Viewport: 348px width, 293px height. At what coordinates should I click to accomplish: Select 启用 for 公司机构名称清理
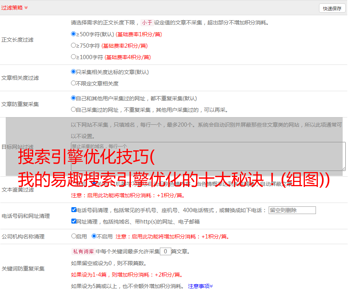74,236
